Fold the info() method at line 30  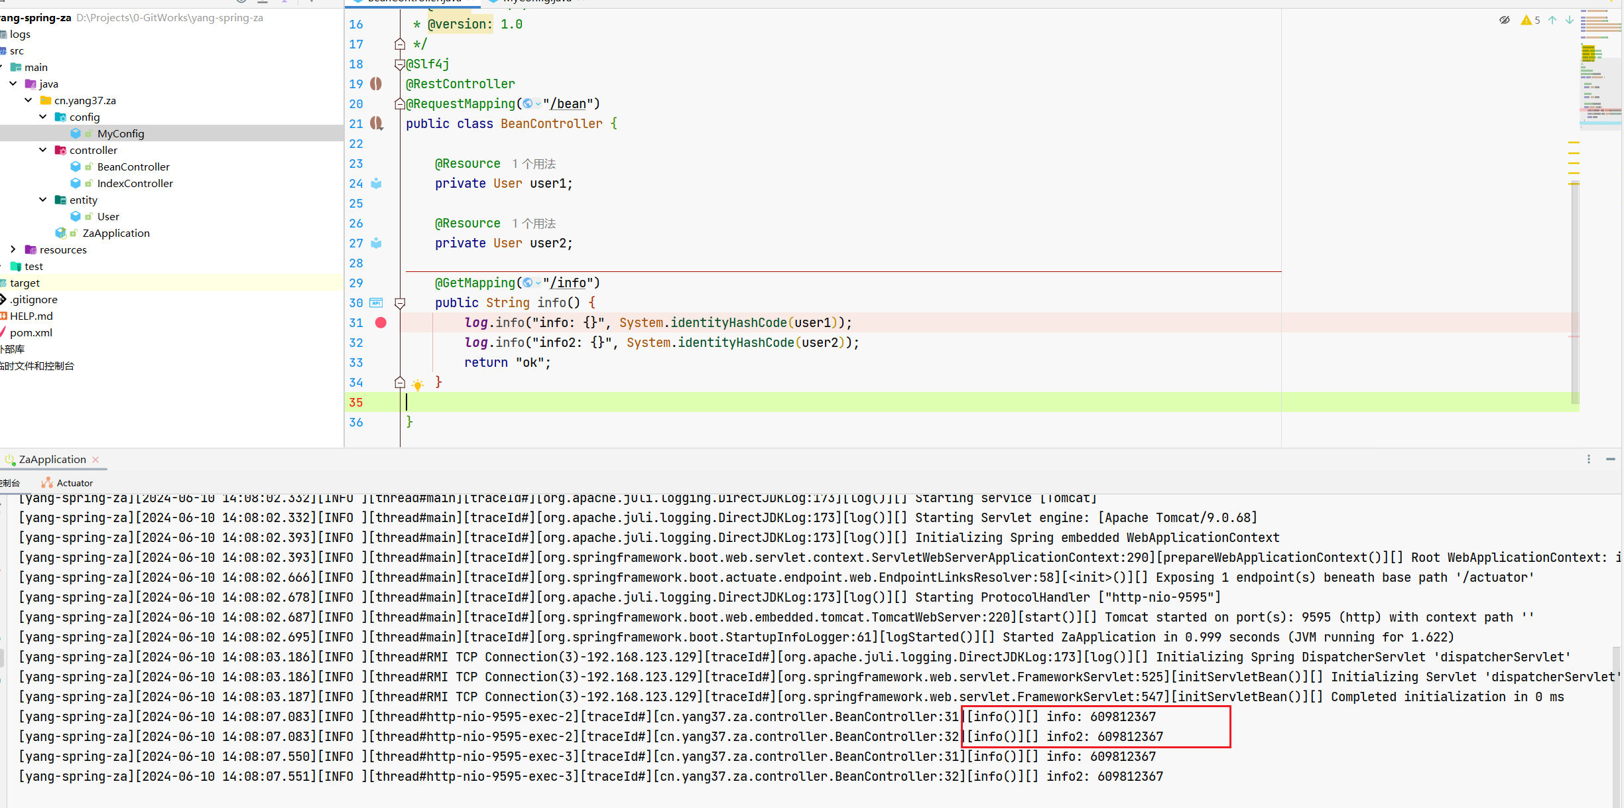click(x=400, y=303)
